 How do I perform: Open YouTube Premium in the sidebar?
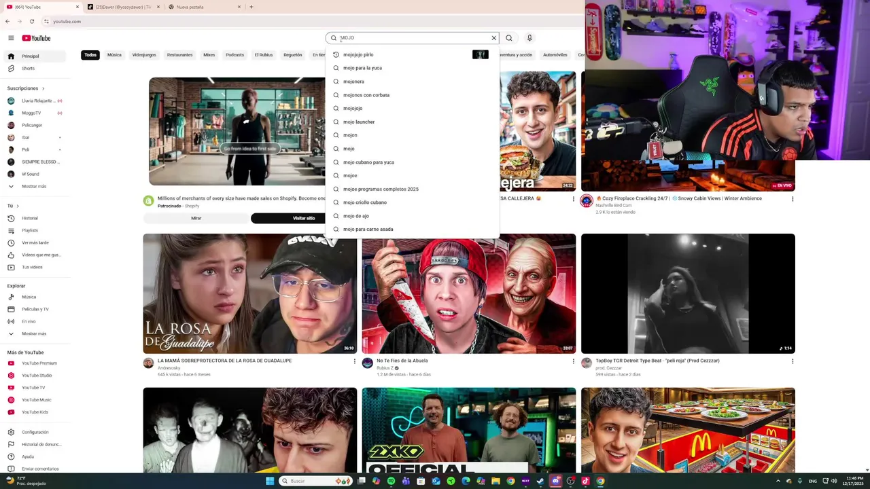[34, 363]
